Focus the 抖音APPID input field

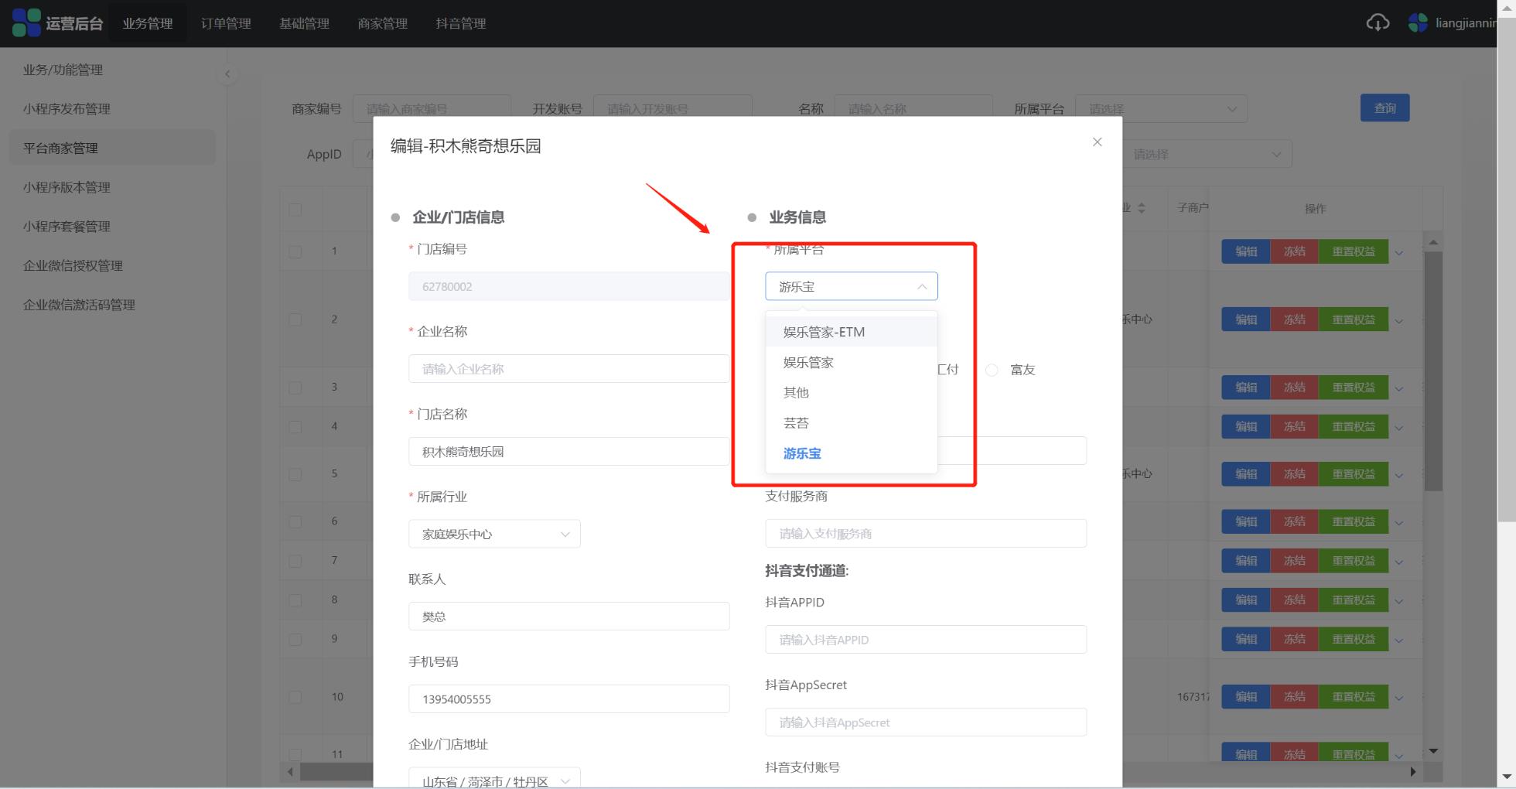(926, 640)
